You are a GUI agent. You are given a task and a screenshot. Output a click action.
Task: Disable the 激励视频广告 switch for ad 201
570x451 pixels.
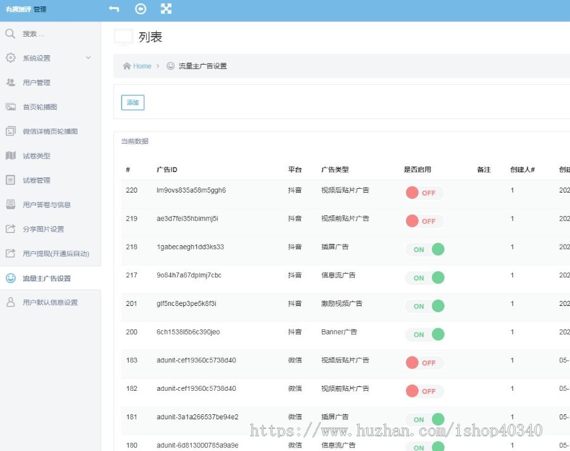pos(426,306)
